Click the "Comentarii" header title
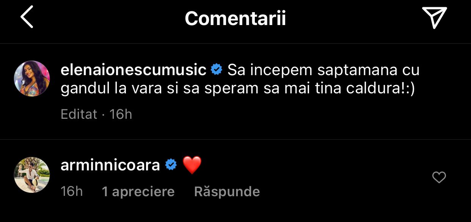The image size is (471, 222). point(235,18)
